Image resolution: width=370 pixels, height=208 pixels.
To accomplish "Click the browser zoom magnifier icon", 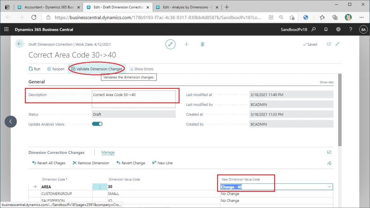I will pyautogui.click(x=281, y=17).
